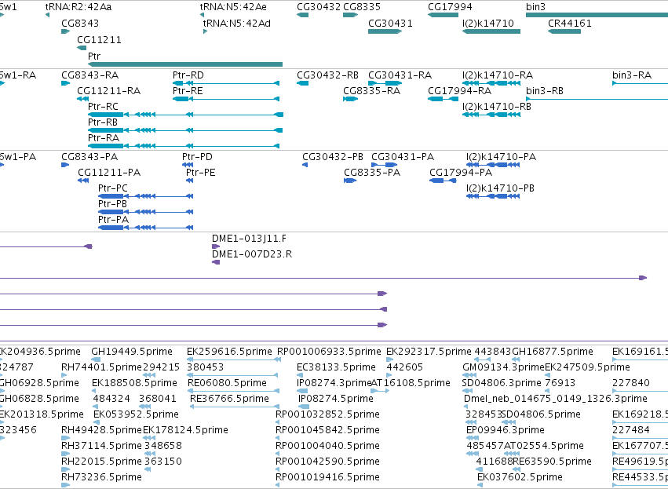Select the CG30431-RA transcript label
Screen dimensions: 668x489
click(x=400, y=75)
